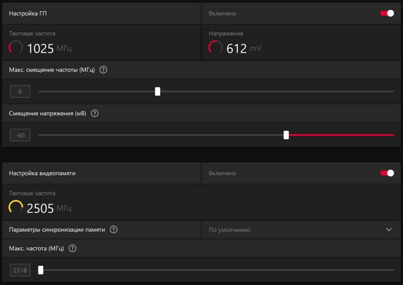
Task: Click help icon next to Смещение напряжения
Action: tap(95, 114)
